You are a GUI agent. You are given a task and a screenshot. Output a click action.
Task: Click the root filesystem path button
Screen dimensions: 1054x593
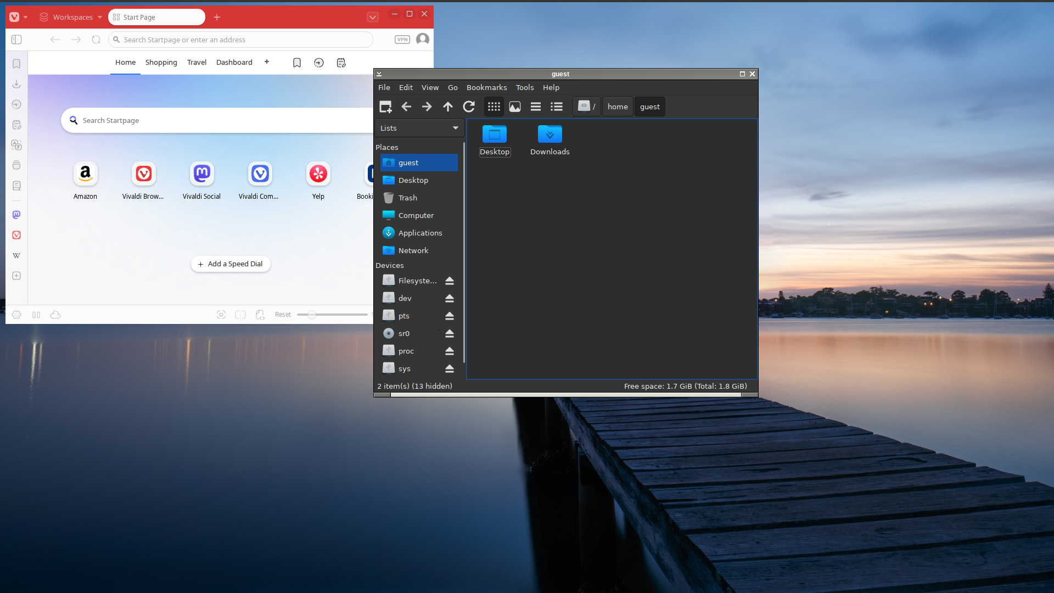tap(587, 107)
